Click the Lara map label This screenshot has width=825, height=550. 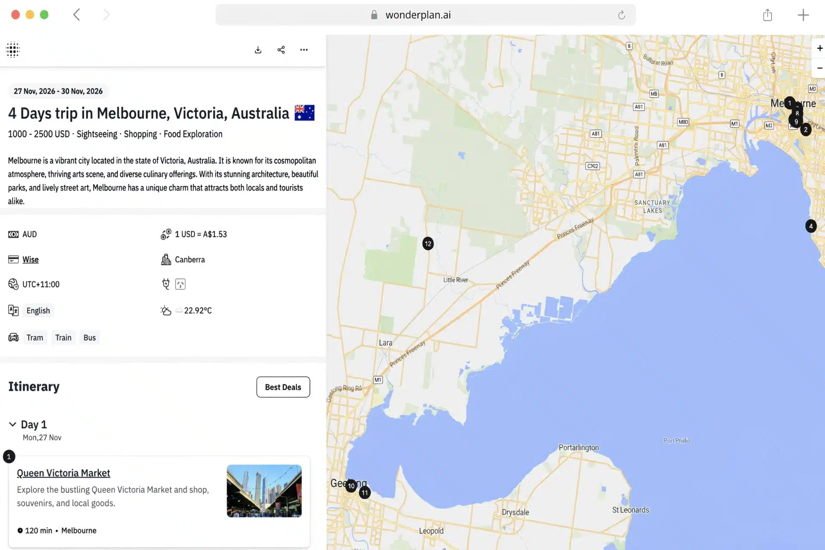pos(385,343)
